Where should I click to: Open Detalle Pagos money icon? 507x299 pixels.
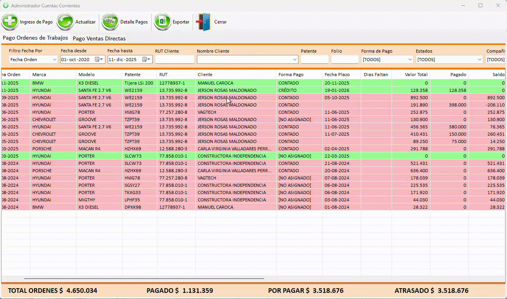(x=110, y=22)
